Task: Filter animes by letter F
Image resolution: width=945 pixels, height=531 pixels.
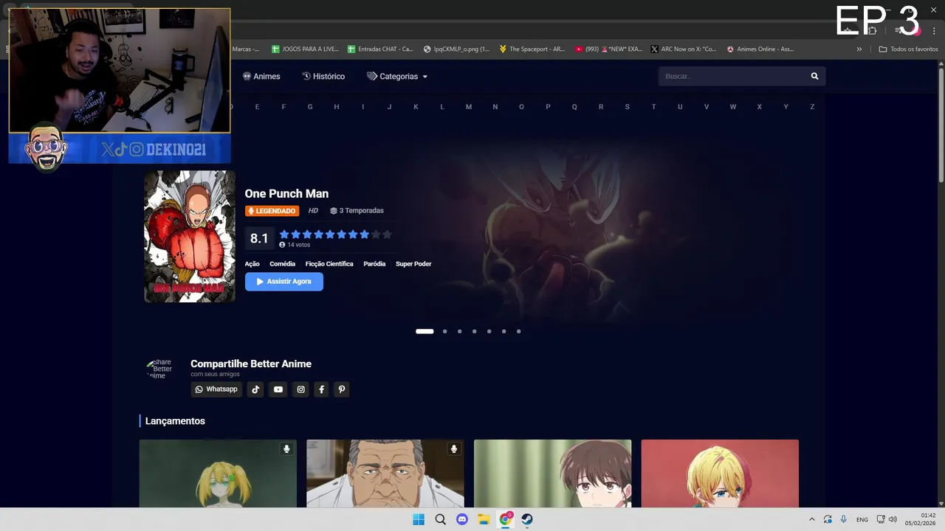Action: tap(283, 107)
